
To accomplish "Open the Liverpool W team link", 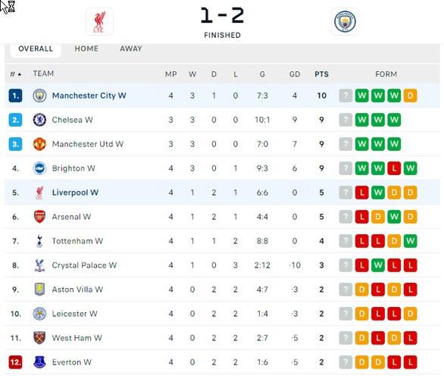I will point(75,193).
